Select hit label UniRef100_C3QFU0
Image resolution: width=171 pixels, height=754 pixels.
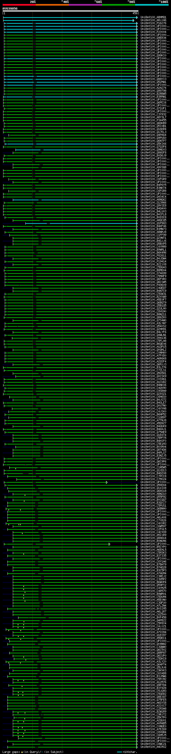point(153,603)
